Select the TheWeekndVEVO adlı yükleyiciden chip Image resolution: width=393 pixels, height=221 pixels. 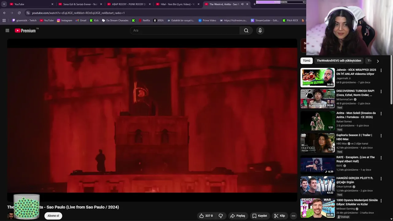pos(339,61)
